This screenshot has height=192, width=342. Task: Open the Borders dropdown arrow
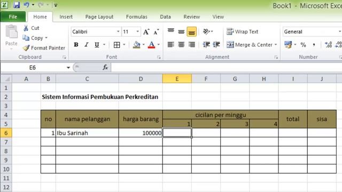[x=124, y=45]
